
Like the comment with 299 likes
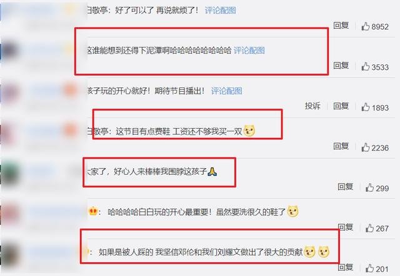[369, 187]
